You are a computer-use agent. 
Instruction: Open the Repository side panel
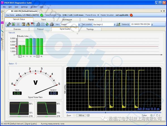click(x=2, y=44)
